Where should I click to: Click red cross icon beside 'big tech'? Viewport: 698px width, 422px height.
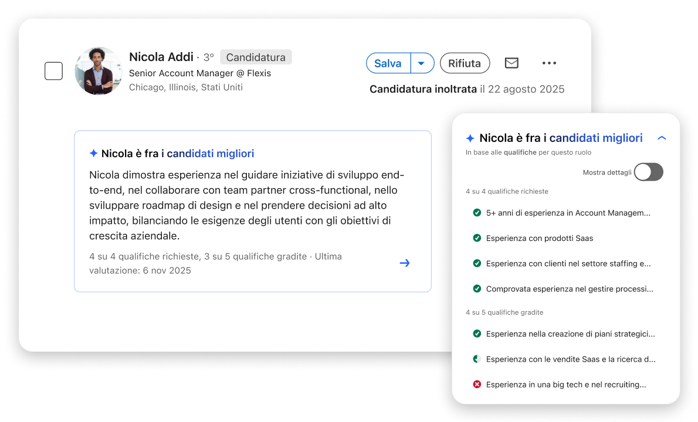pyautogui.click(x=477, y=384)
